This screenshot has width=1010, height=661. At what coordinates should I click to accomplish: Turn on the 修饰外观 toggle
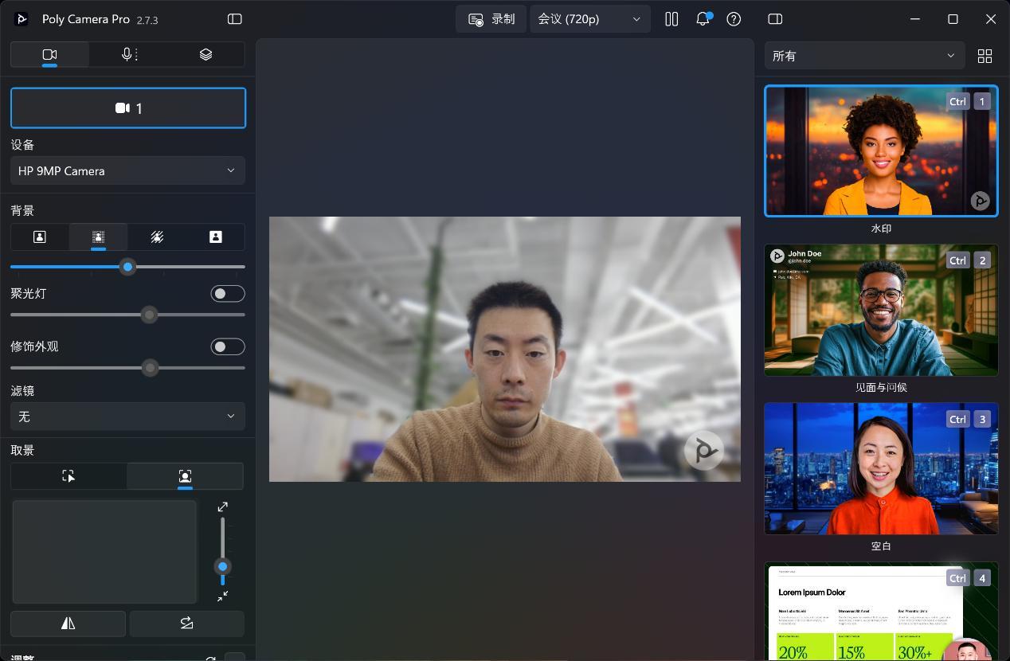[x=227, y=347]
